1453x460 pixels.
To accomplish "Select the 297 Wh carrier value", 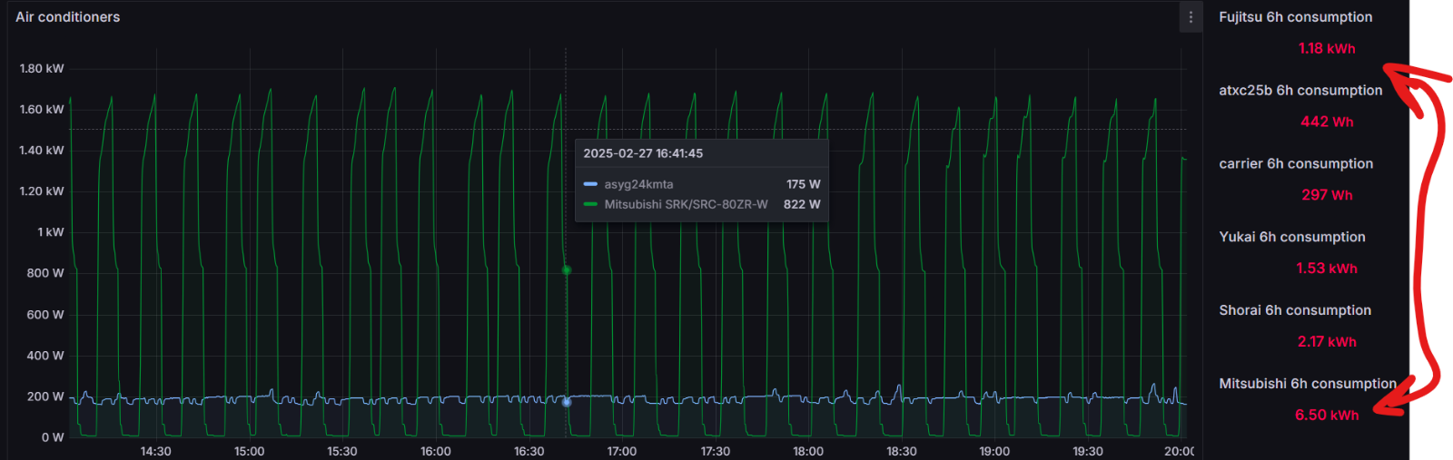I will point(1327,195).
